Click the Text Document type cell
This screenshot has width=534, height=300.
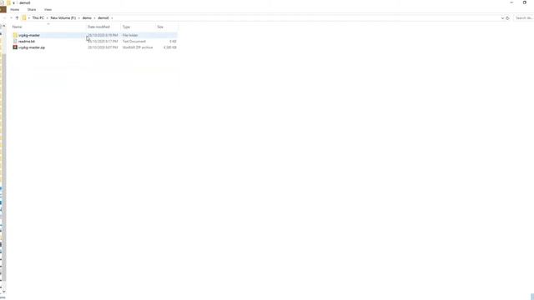click(x=134, y=41)
